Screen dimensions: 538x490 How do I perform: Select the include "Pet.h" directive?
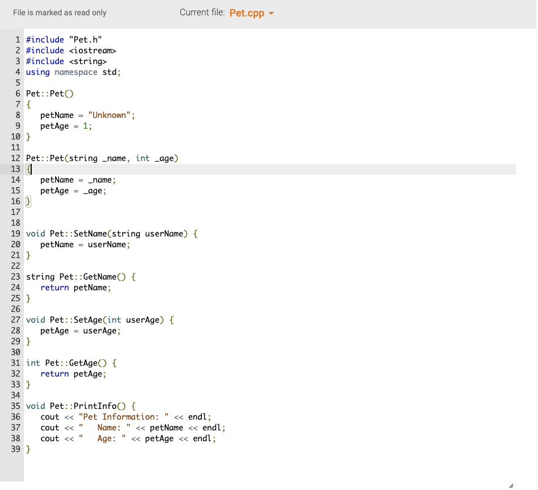tap(63, 39)
